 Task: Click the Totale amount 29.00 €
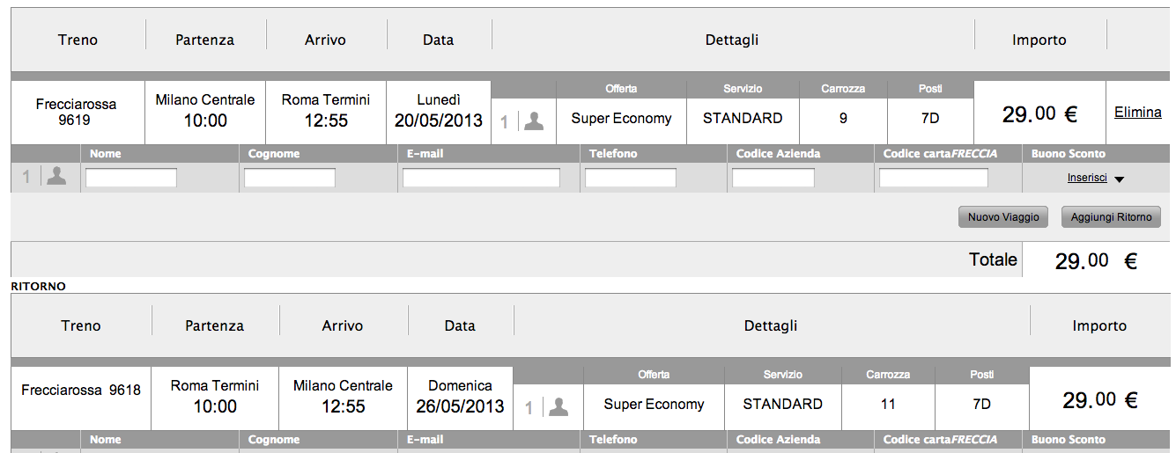[1096, 260]
